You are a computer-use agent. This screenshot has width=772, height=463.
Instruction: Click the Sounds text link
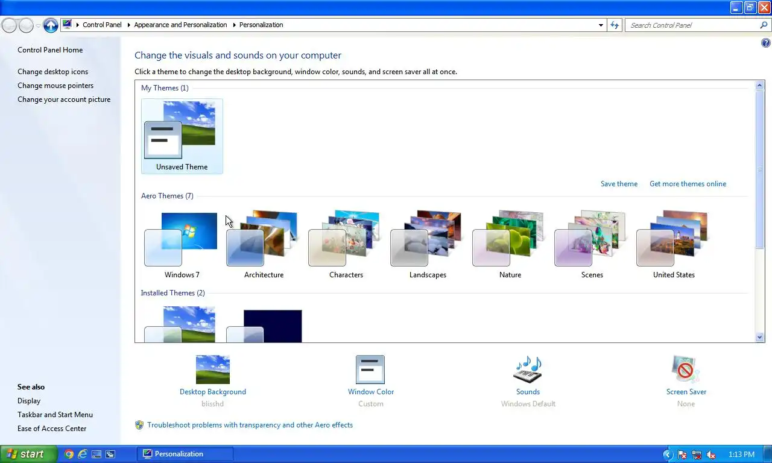point(528,392)
